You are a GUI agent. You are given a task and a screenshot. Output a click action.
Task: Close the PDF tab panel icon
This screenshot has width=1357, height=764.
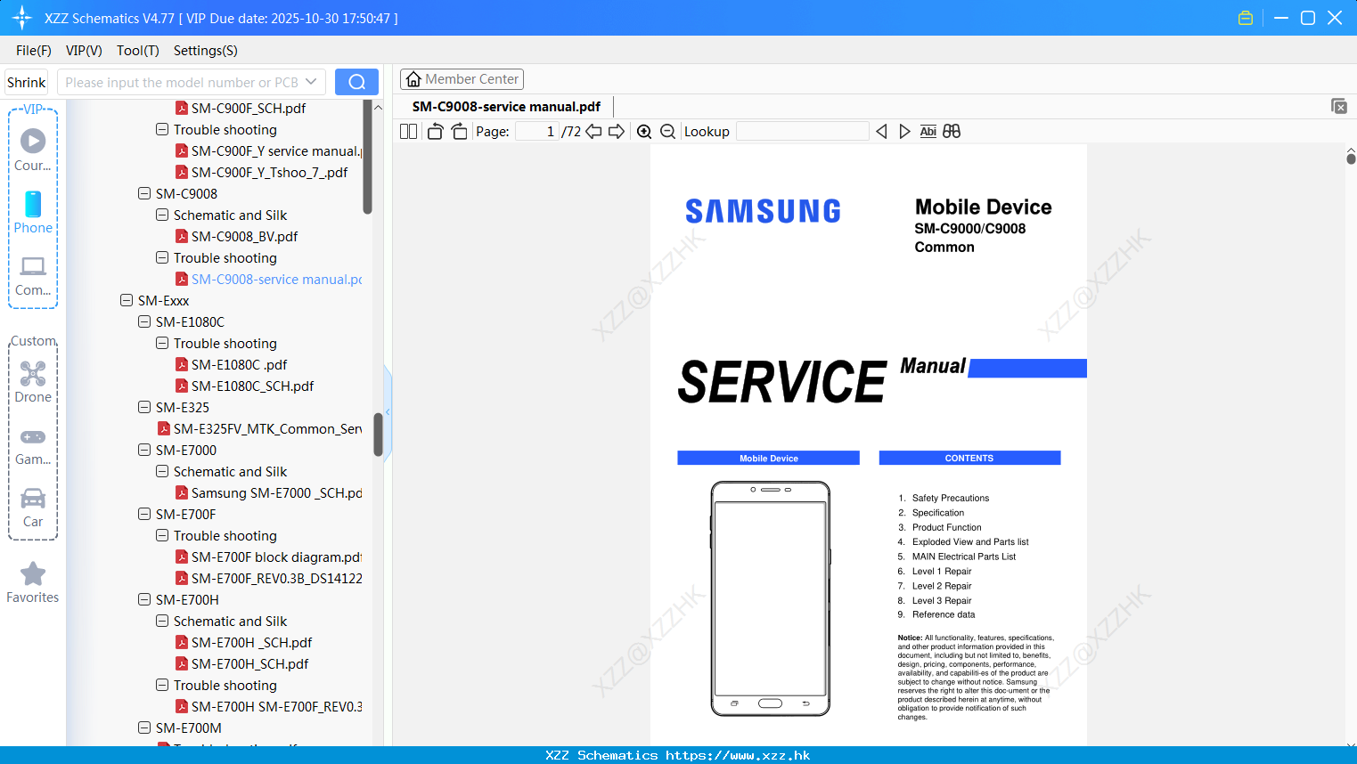1338,106
